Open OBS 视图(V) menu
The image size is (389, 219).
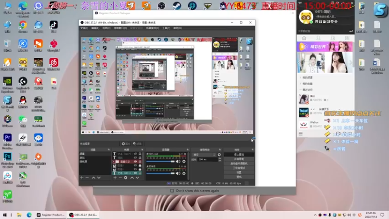[106, 28]
